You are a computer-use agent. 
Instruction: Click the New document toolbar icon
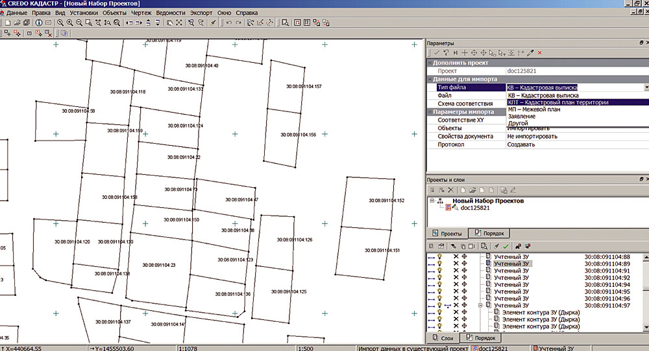pos(8,23)
